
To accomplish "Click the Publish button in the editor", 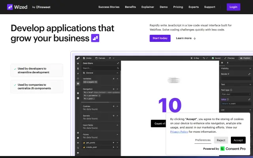I will click(x=245, y=58).
